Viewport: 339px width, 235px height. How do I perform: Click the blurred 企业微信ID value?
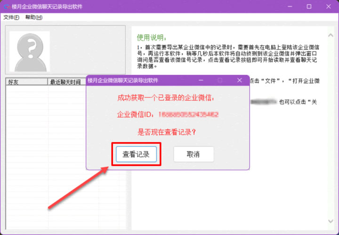[188, 114]
